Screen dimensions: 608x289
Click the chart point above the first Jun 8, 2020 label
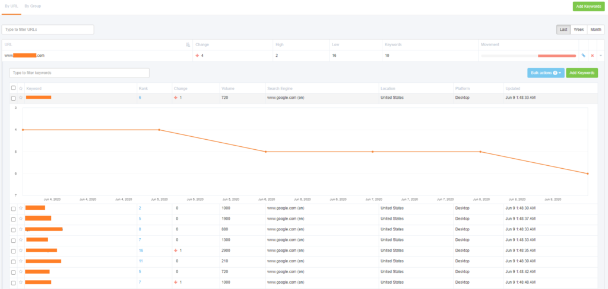click(480, 152)
